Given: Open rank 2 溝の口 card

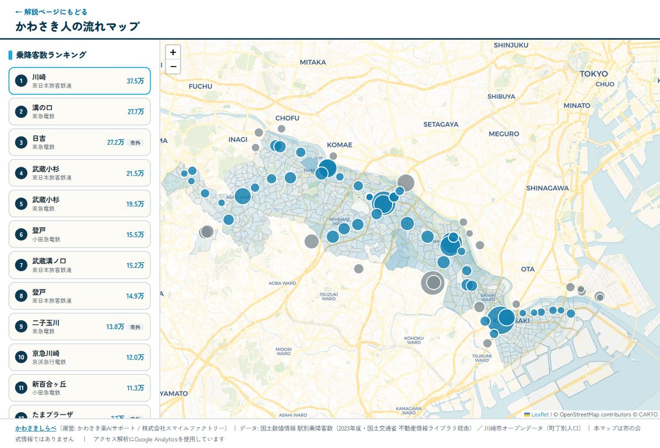Looking at the screenshot, I should [80, 112].
